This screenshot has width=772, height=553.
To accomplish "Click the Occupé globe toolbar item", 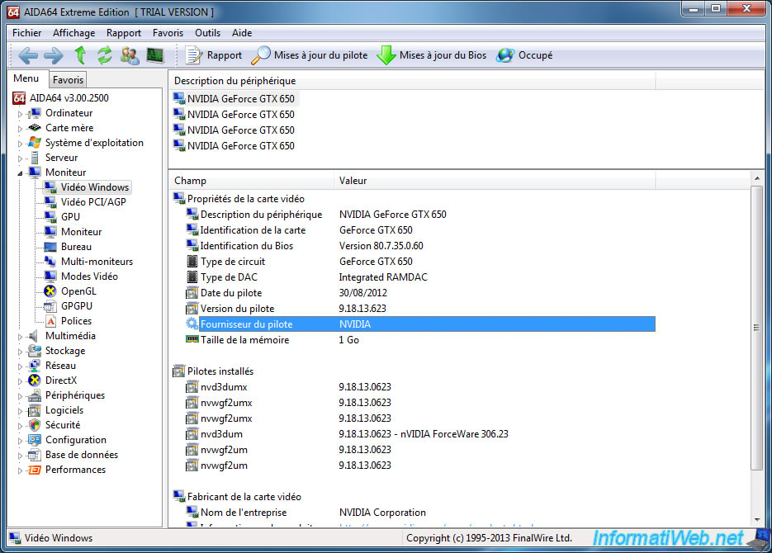I will point(524,55).
